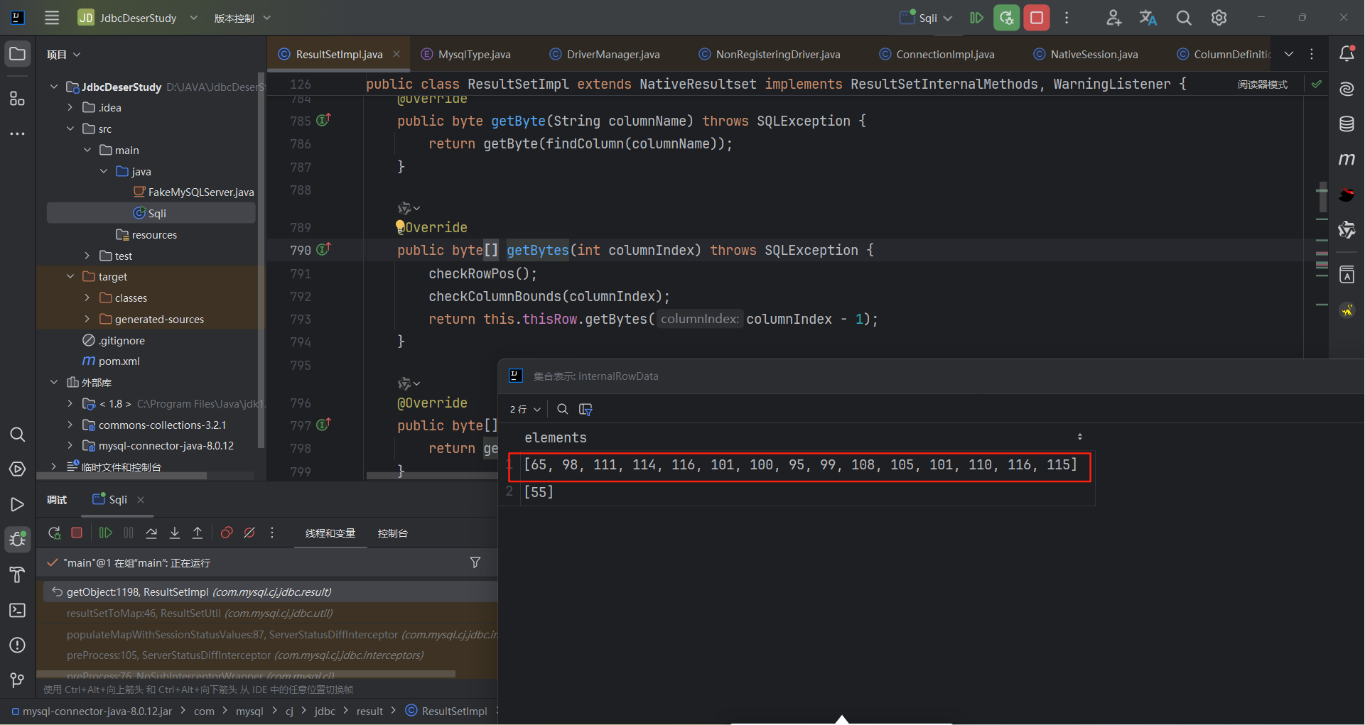Select preProcess:105 stack frame

click(245, 655)
